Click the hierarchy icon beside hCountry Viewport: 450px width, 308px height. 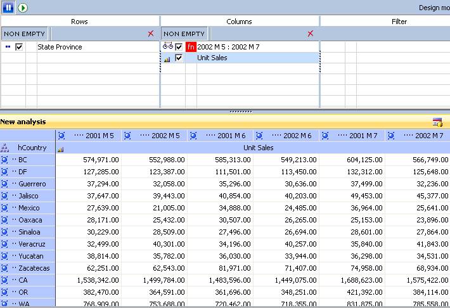5,148
